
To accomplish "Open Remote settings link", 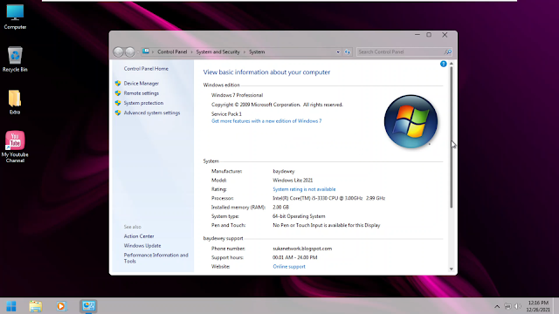I will 141,93.
